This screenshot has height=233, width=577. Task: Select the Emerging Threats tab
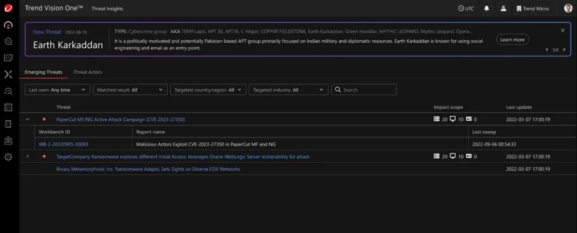click(43, 72)
